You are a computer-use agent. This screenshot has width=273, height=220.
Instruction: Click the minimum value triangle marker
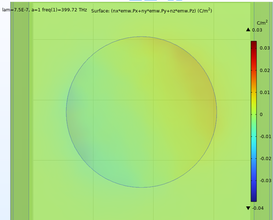coord(248,208)
